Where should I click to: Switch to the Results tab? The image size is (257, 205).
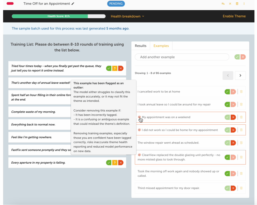click(x=140, y=46)
